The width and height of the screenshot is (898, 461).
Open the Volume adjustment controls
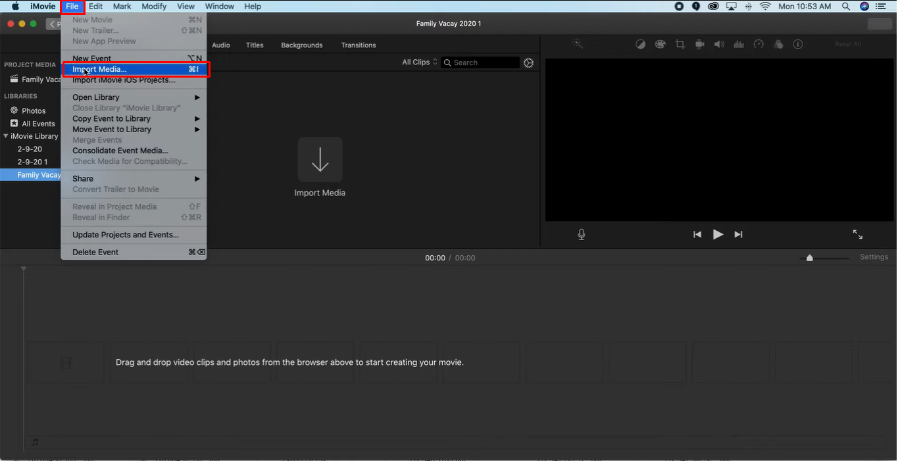[x=718, y=43]
